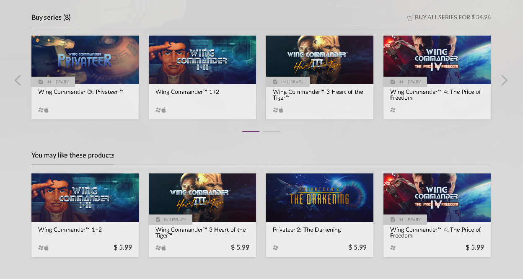Click In Library checkmark on series Wing Commander 3
Image resolution: width=523 pixels, height=279 pixels.
(x=275, y=82)
